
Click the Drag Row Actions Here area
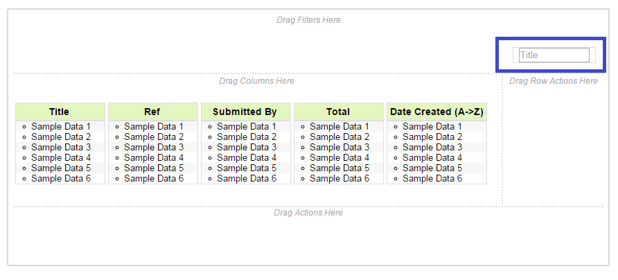(x=554, y=81)
